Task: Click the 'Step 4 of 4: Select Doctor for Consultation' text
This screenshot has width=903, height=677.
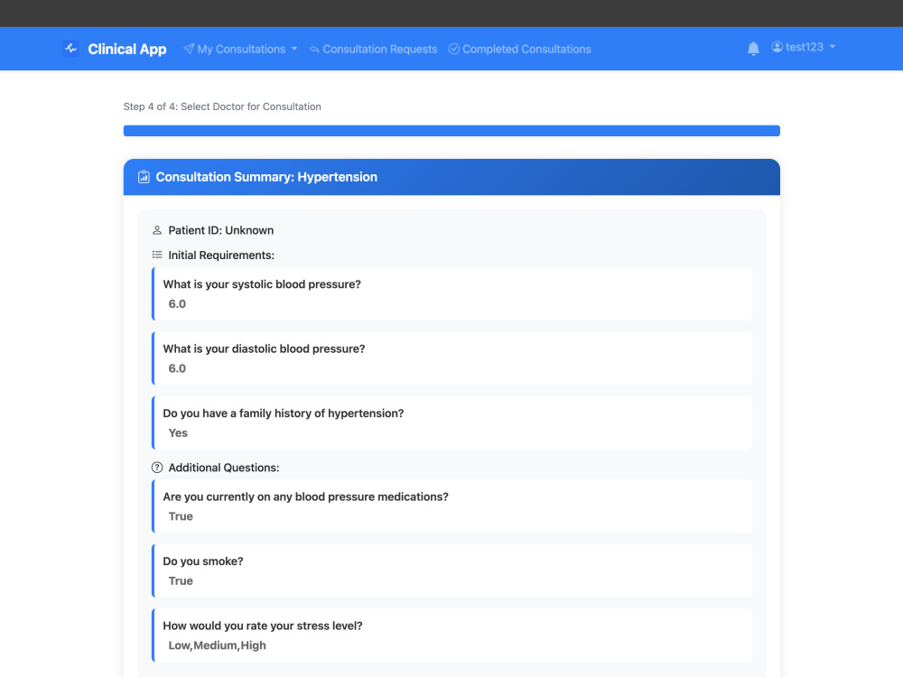Action: (222, 107)
